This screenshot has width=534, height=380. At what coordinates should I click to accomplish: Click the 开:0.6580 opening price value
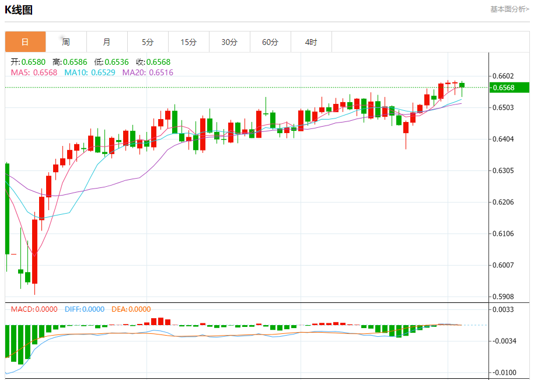tap(28, 62)
